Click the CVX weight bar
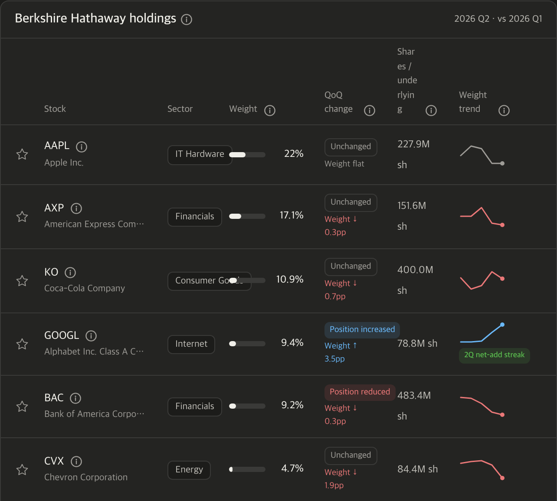 (x=247, y=469)
